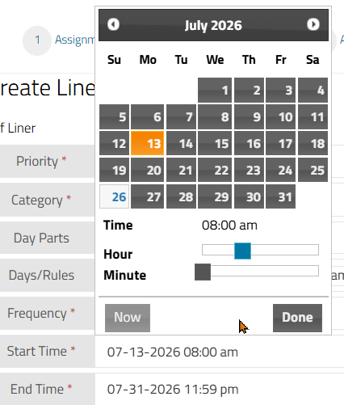Click the step 1 circle
The width and height of the screenshot is (344, 405).
tap(37, 40)
